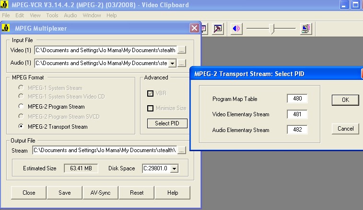Click the Select PID dialog title bar
363x210 pixels.
(x=276, y=74)
